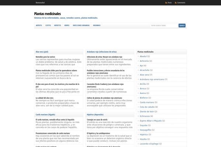Open the article Consejos en casos de estrés
Screen dimensions: 221x147
97,119
